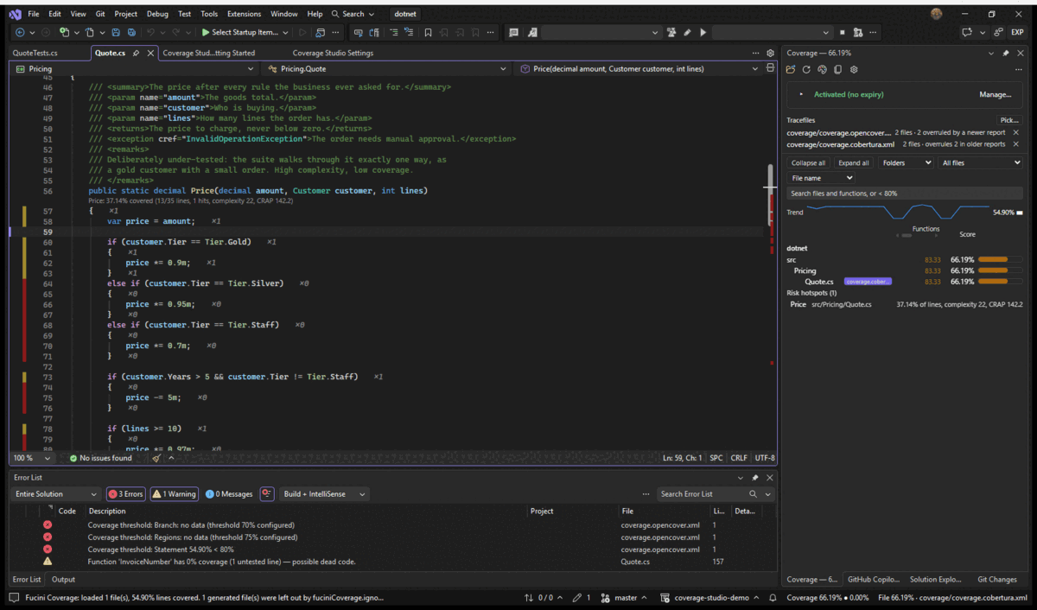
Task: Open the Build + IntelliSense dropdown
Action: (x=324, y=494)
